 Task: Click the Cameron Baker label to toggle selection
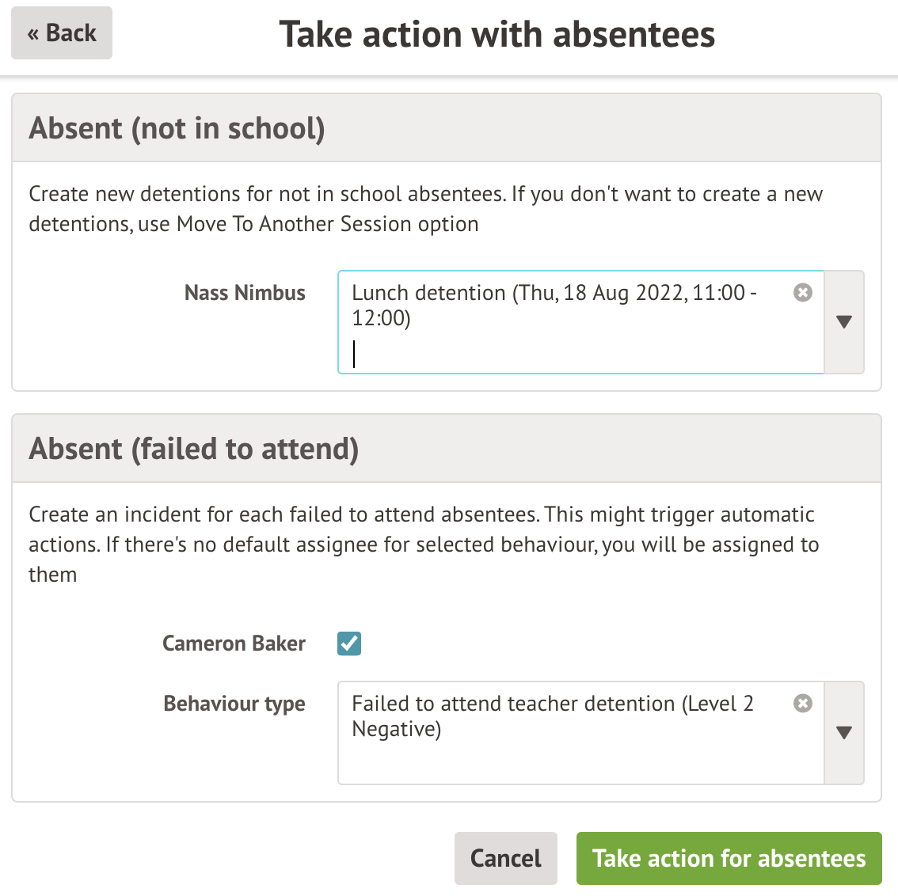click(234, 644)
